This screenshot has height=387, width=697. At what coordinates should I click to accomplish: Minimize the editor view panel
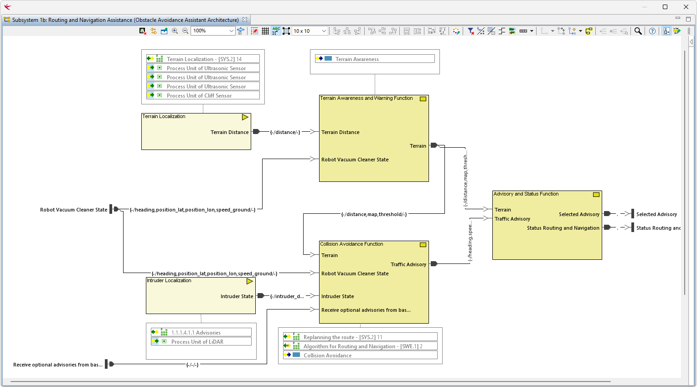click(678, 19)
